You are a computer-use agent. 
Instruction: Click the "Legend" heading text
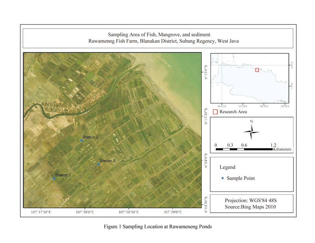click(227, 167)
